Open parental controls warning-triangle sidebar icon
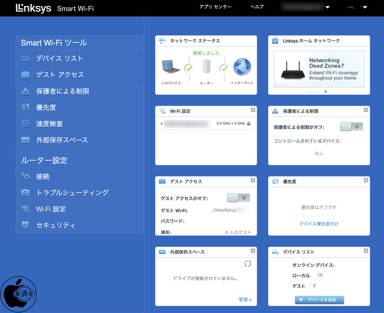The image size is (384, 313). (25, 91)
